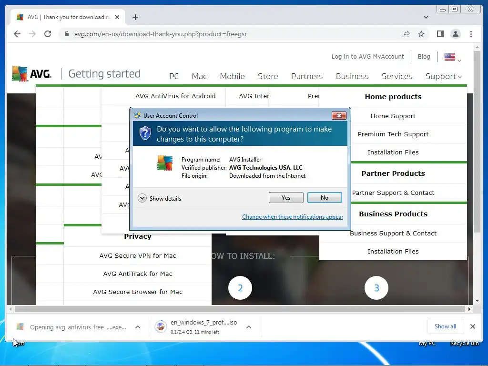Click the share page icon in address bar
Screen dimensions: 488x366
tap(406, 34)
